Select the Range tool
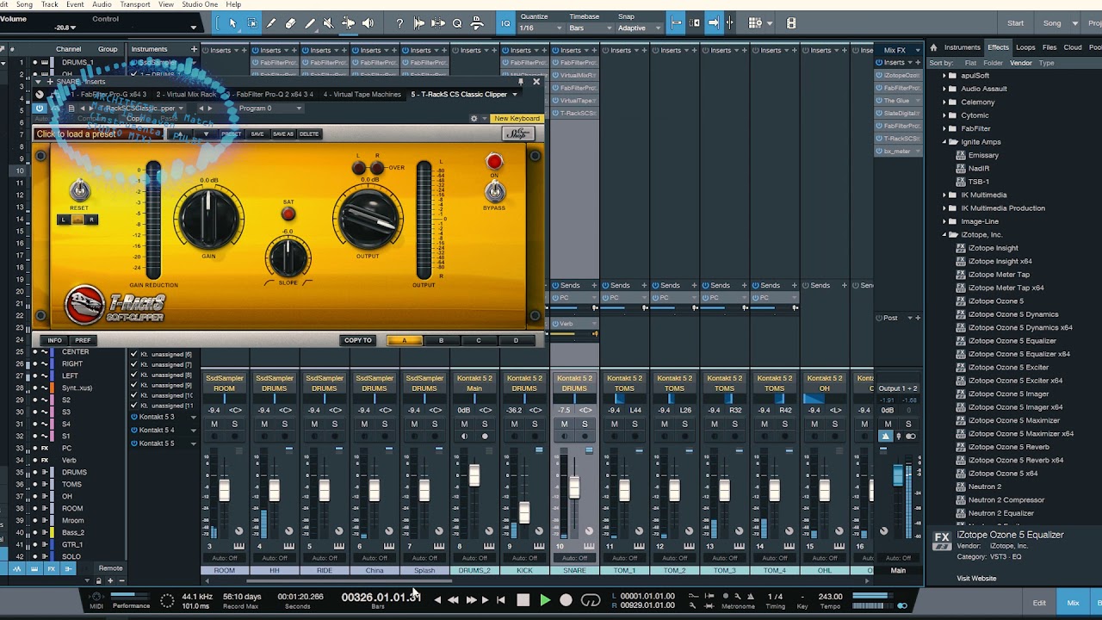The width and height of the screenshot is (1102, 620). coord(252,23)
